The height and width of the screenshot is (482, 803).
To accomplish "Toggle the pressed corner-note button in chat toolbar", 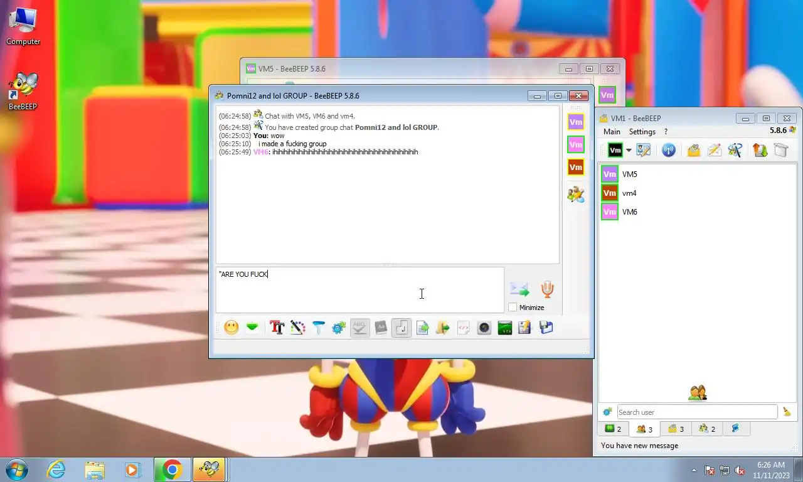I will click(x=401, y=328).
